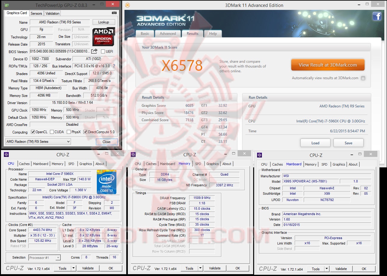Click the DRAM Frequency value 1509.9 MHz
The height and width of the screenshot is (276, 387).
click(x=202, y=198)
